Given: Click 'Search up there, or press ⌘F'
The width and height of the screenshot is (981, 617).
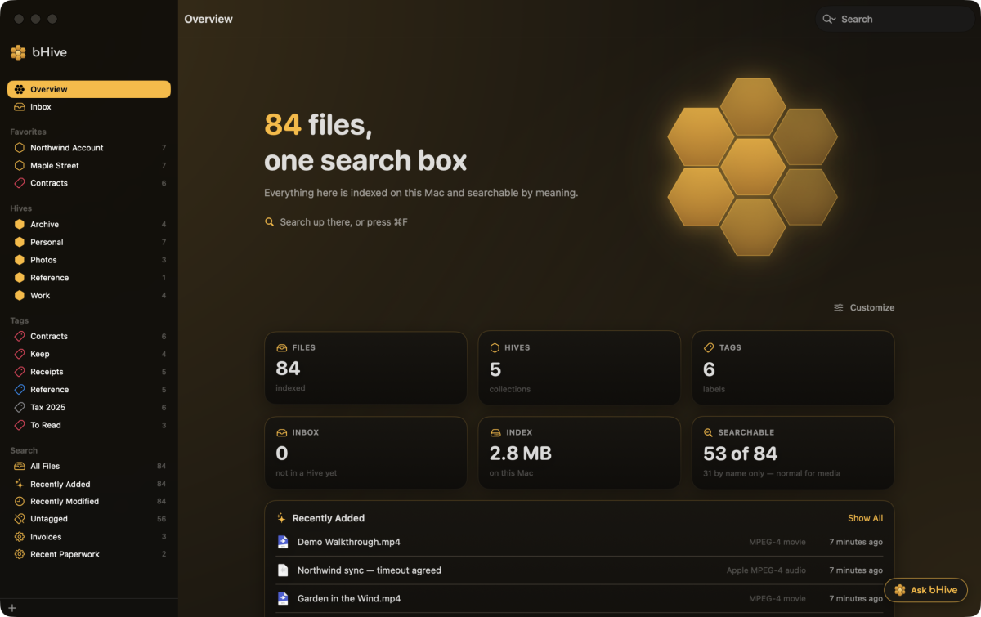Looking at the screenshot, I should 336,221.
